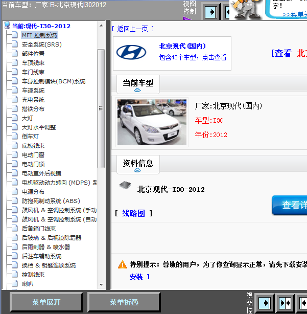Click the 北京现代-I30-2012 heading text
This screenshot has width=307, height=314.
tap(171, 189)
